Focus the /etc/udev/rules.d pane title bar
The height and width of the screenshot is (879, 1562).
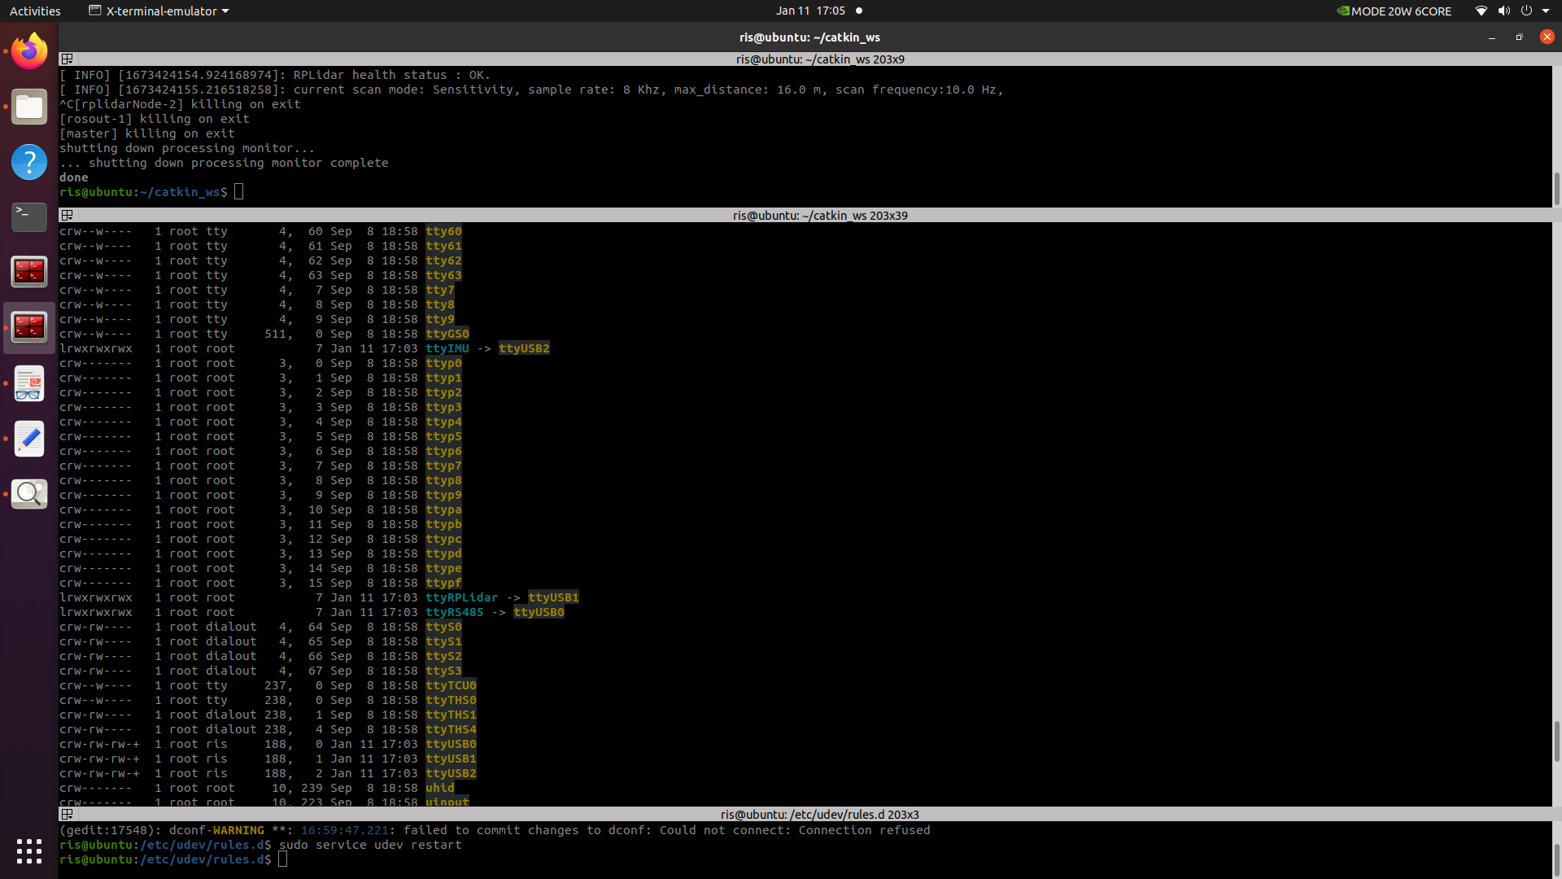819,815
